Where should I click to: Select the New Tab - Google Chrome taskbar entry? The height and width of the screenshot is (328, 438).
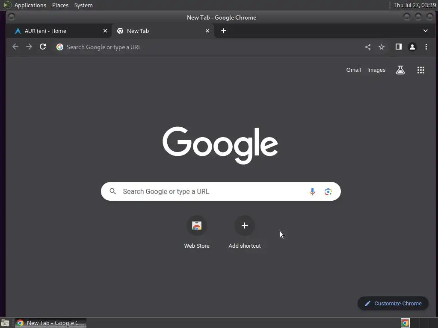click(x=50, y=323)
